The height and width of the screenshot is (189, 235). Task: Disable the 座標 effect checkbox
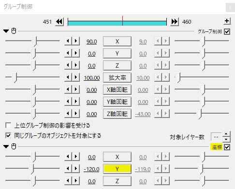pos(227,147)
